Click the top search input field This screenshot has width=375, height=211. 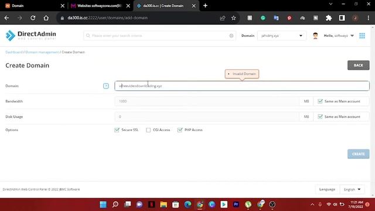point(160,36)
